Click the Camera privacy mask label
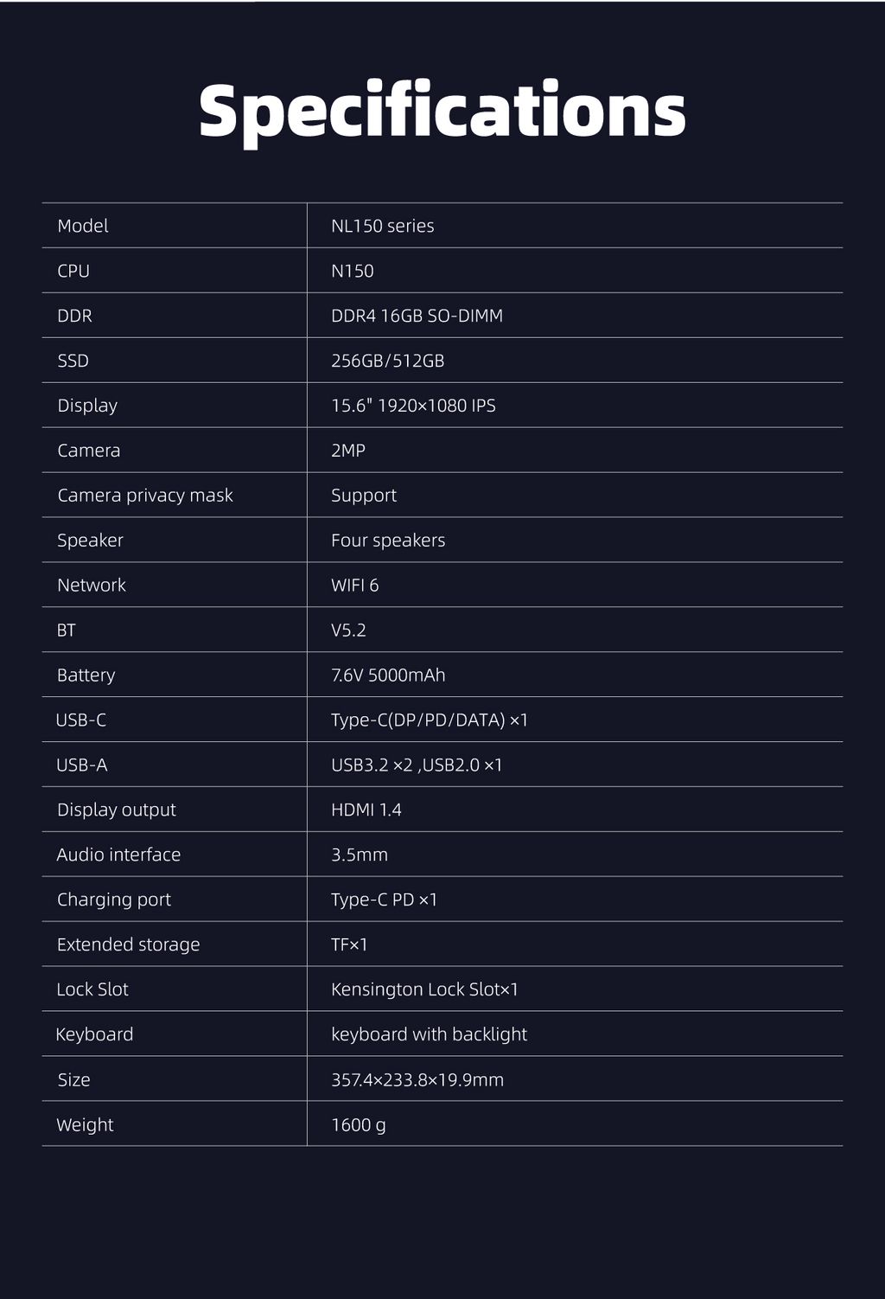 (x=145, y=496)
